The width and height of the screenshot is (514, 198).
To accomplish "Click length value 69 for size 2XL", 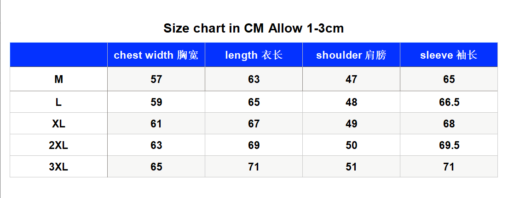I will tap(254, 145).
